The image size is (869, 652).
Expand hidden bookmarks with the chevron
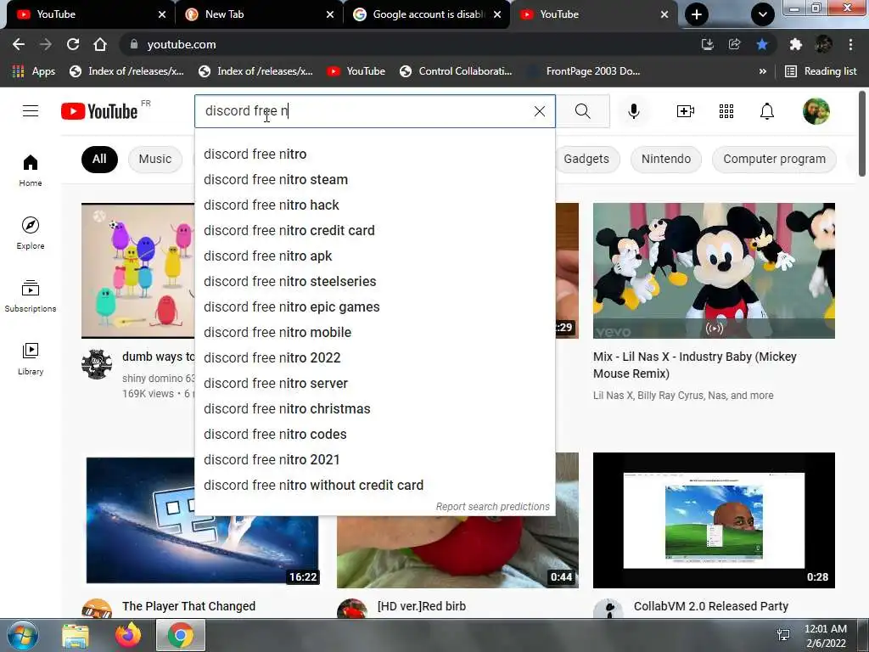pyautogui.click(x=763, y=71)
